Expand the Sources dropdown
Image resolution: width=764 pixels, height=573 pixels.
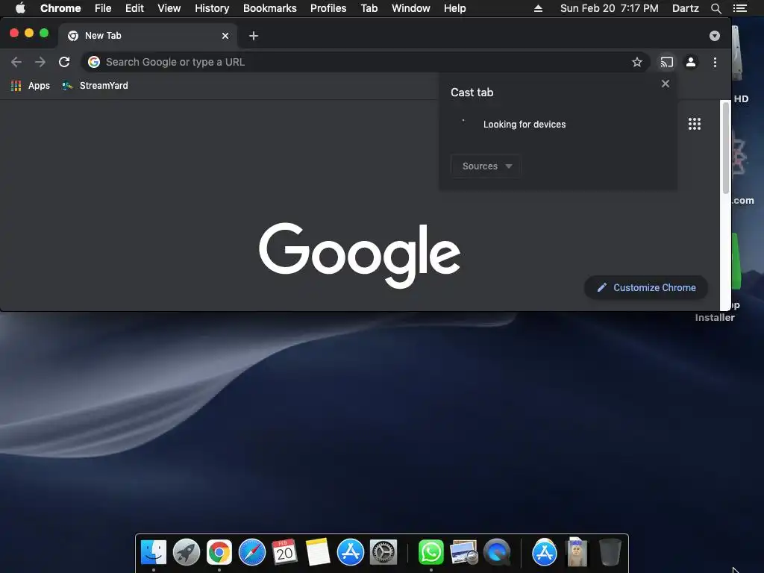pyautogui.click(x=486, y=166)
